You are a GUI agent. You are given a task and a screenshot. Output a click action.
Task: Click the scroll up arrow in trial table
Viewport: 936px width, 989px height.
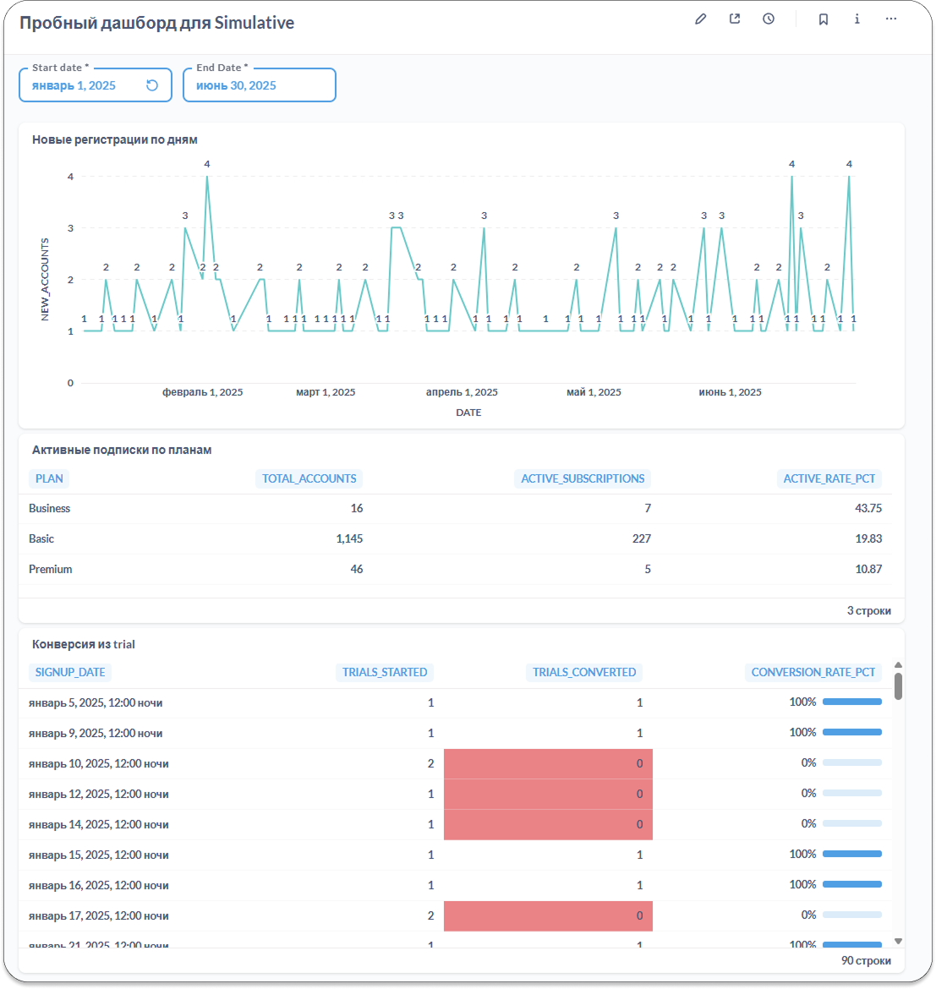pos(898,665)
